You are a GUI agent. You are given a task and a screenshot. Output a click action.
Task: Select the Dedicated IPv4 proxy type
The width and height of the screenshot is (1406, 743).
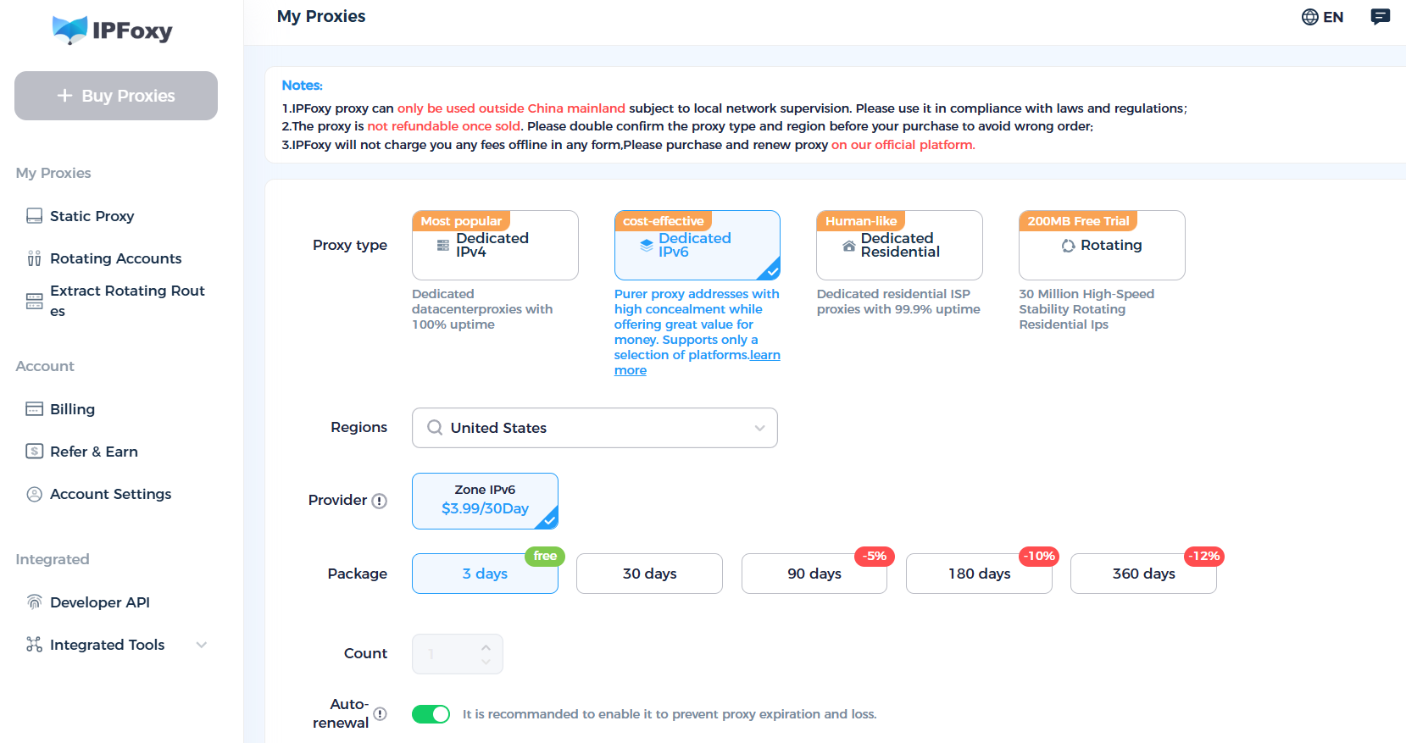pos(495,246)
